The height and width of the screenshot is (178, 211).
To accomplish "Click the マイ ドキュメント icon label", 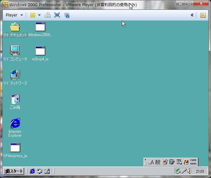I will pos(15,35).
